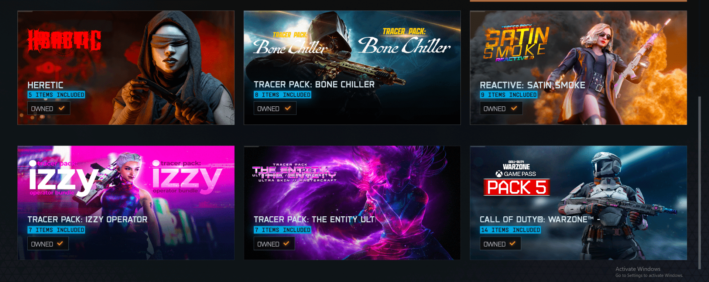The image size is (709, 282).
Task: Open Reactive: Satin Smoke bundle card
Action: (x=578, y=68)
